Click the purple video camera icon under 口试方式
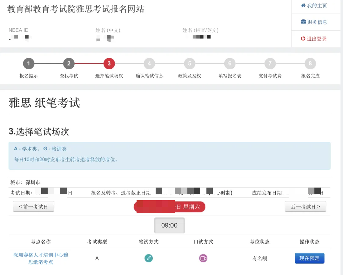 [203, 258]
